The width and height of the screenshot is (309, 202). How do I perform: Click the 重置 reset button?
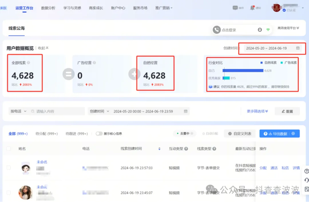287,111
